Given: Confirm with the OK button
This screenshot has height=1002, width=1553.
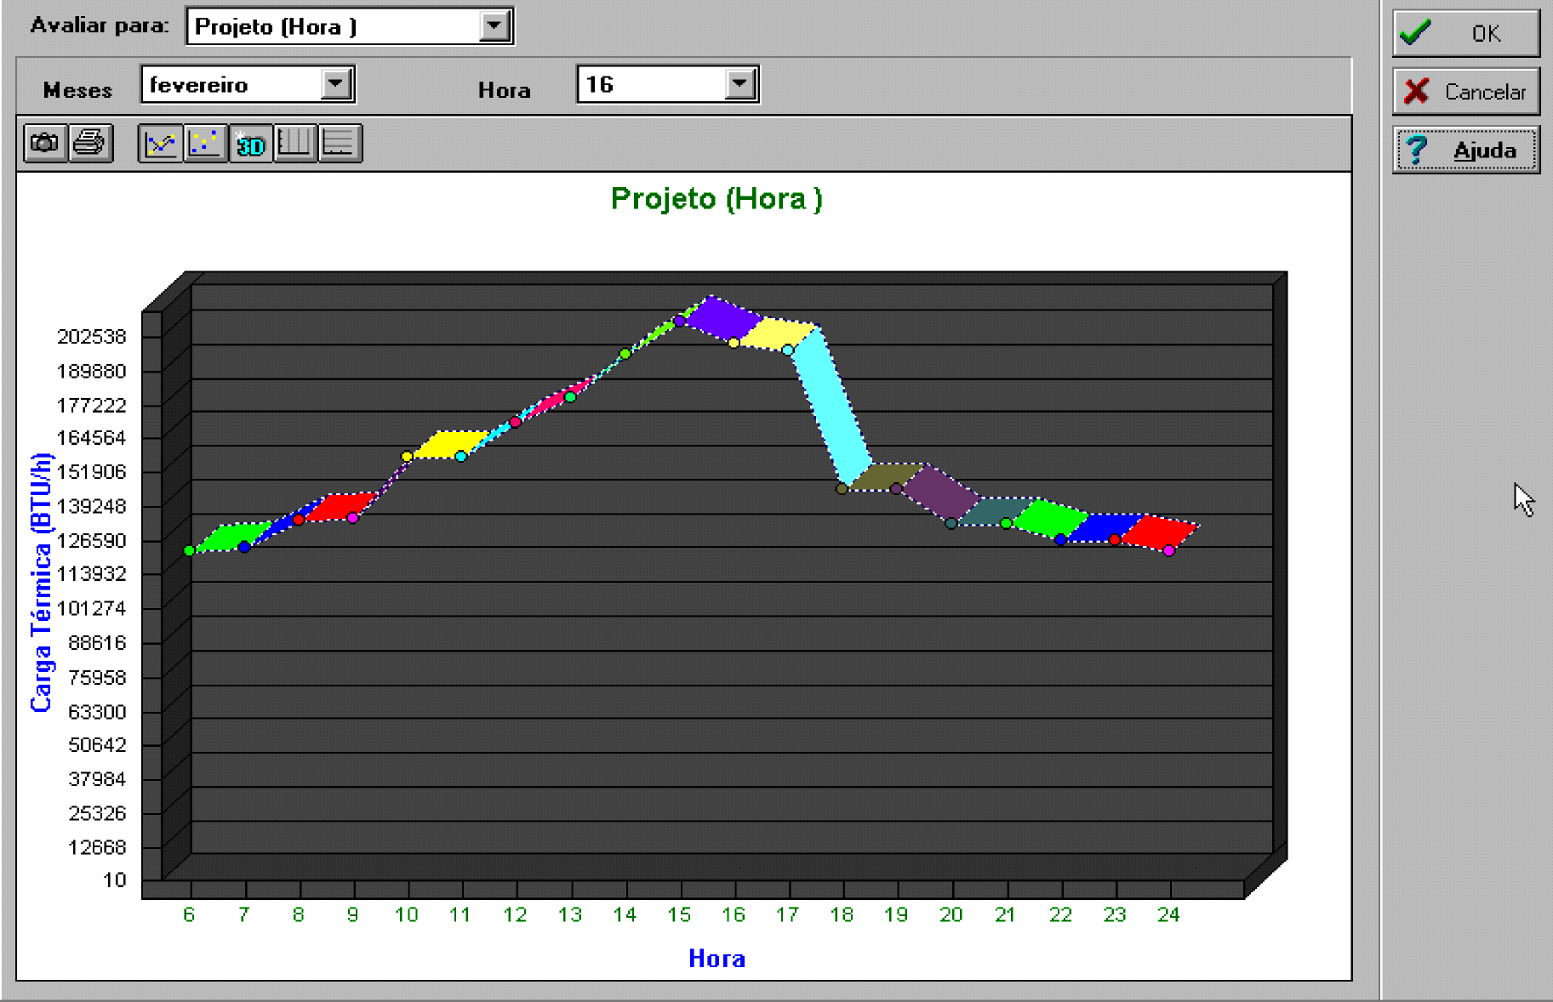Looking at the screenshot, I should [1466, 33].
